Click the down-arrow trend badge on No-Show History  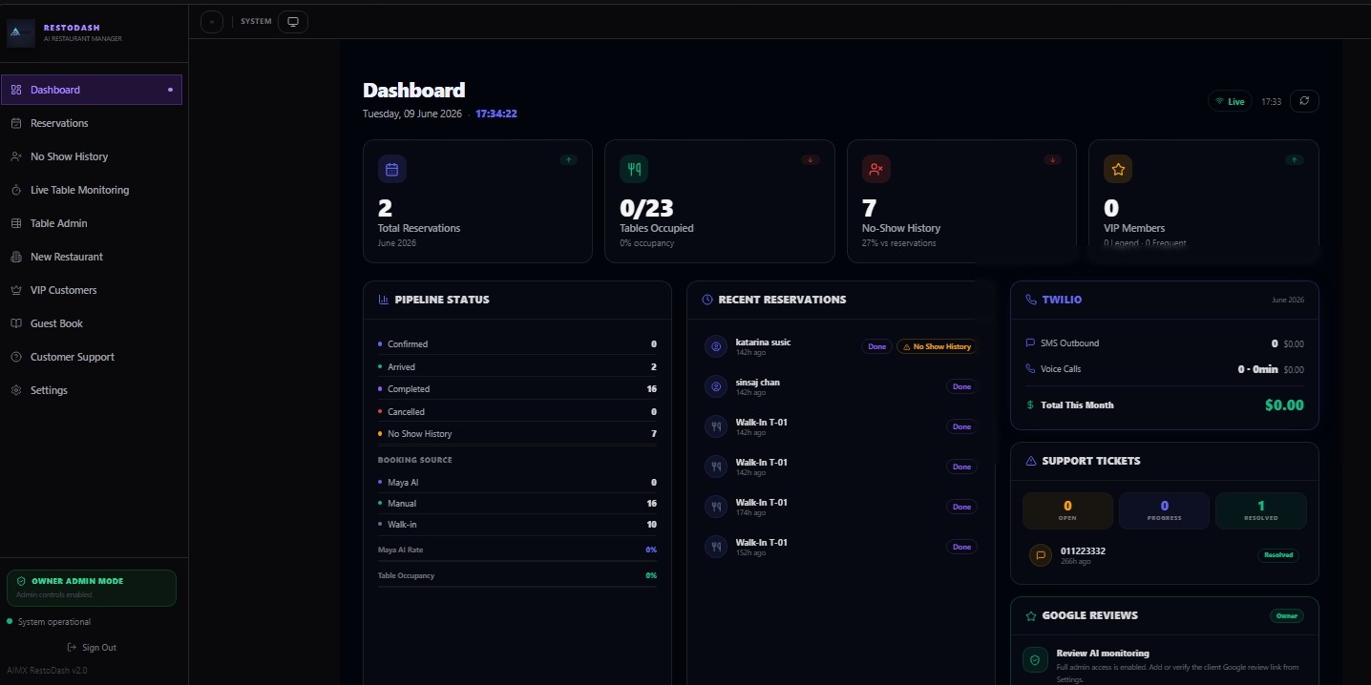pos(1052,160)
